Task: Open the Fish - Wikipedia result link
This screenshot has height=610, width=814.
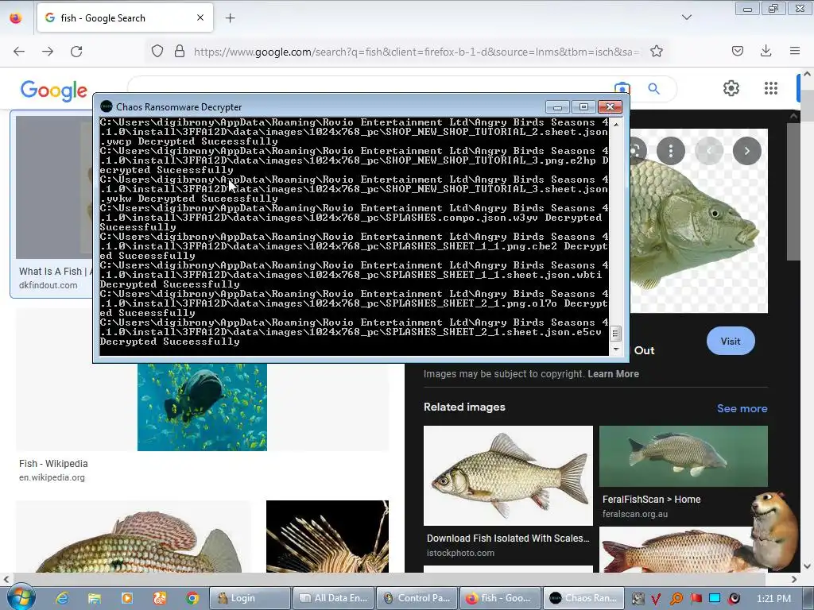Action: click(x=53, y=464)
